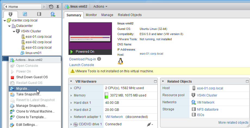The height and width of the screenshot is (128, 250).
Task: Expand the Hard disk 1 row
Action: click(71, 103)
